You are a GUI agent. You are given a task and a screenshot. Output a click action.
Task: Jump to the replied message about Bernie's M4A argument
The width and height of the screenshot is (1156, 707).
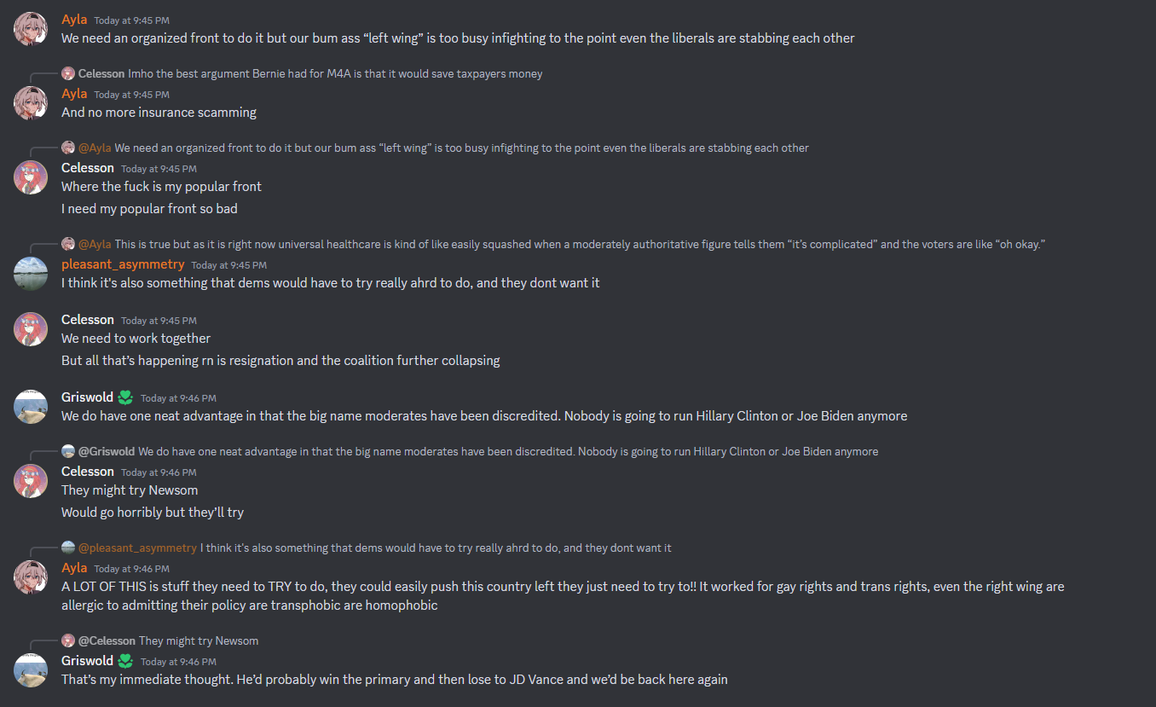click(x=335, y=73)
